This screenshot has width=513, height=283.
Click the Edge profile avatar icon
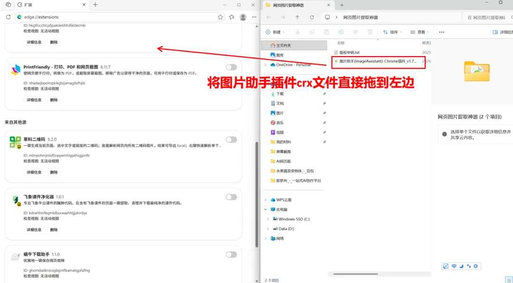coord(243,17)
